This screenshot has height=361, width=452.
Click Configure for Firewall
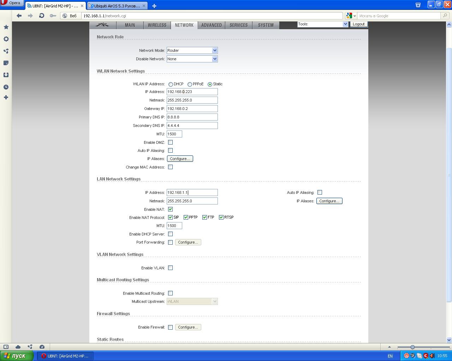pyautogui.click(x=188, y=327)
